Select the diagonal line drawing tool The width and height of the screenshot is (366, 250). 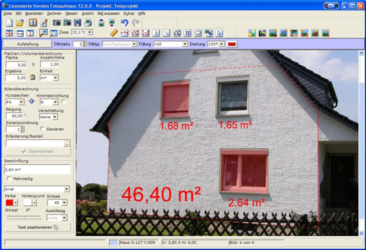click(166, 33)
